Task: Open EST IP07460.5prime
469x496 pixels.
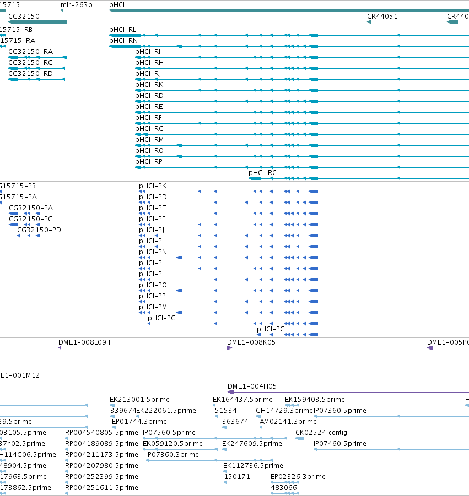Action: pos(340,444)
